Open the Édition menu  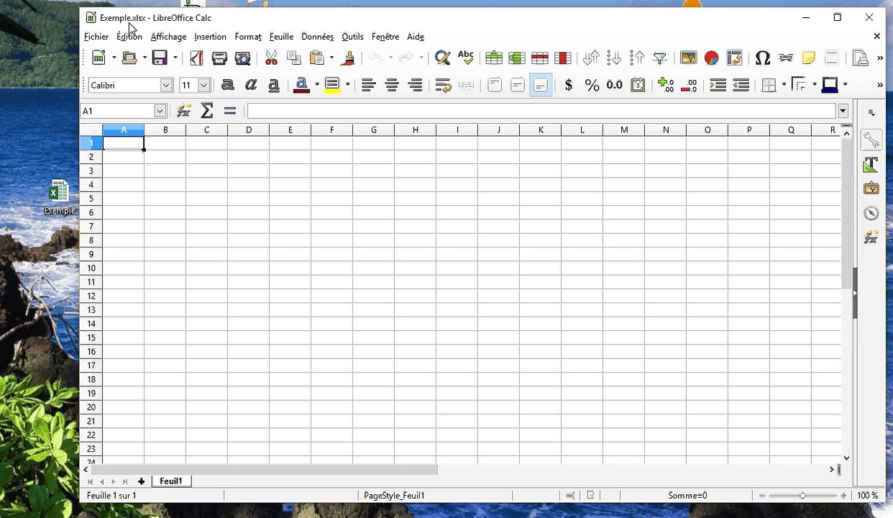pos(129,37)
